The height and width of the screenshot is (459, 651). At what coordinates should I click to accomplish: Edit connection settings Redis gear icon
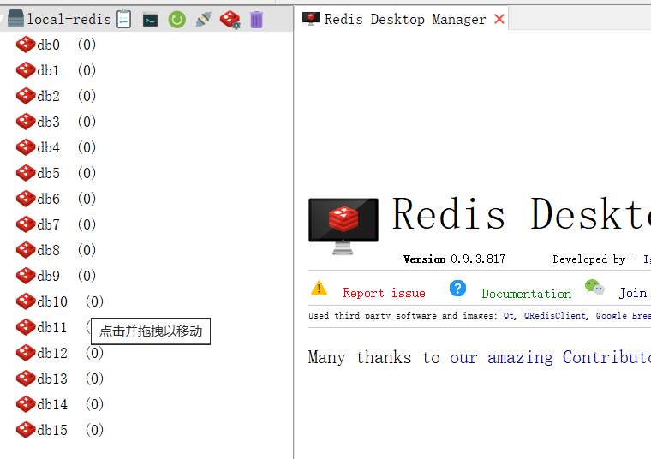(x=230, y=20)
